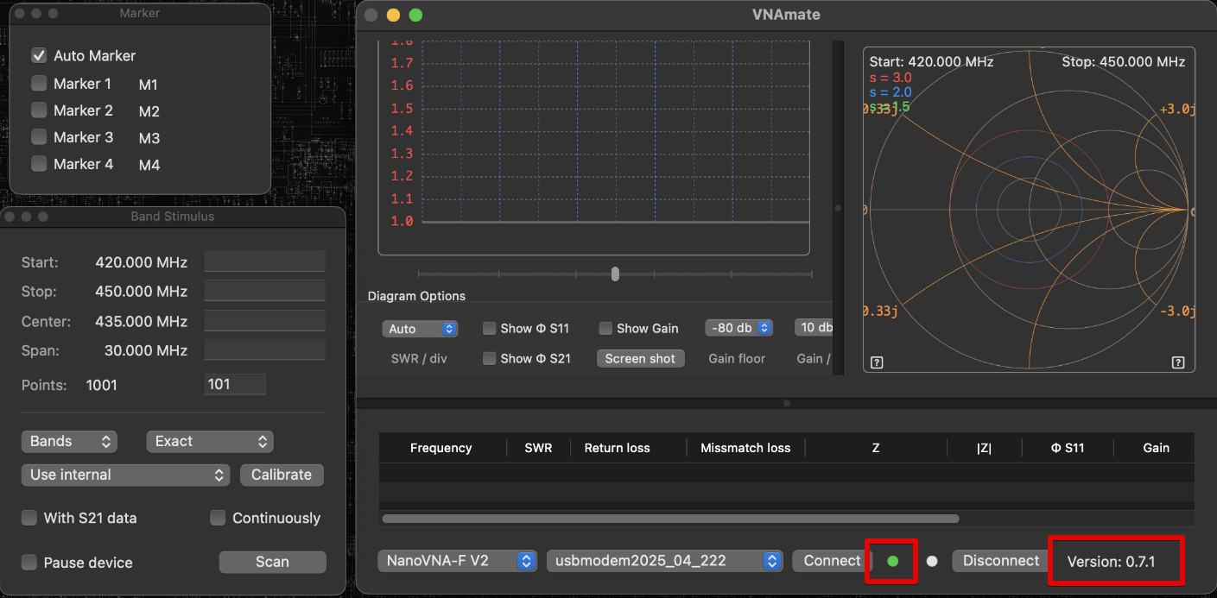
Task: Toggle the Continuously scan checkbox
Action: point(219,518)
